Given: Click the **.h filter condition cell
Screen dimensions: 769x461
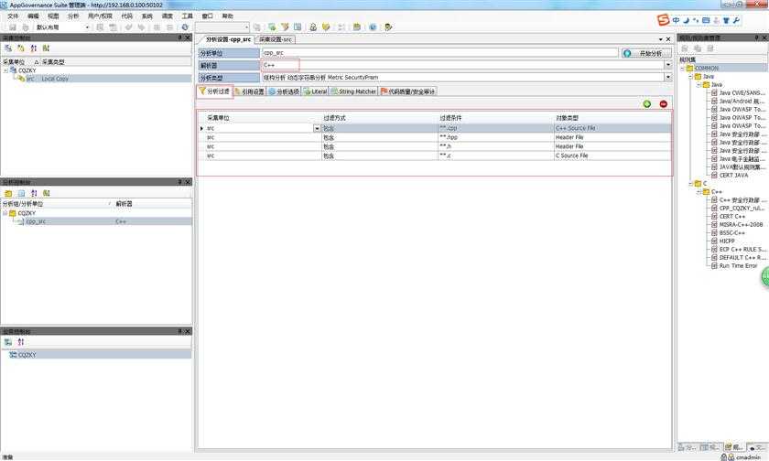Looking at the screenshot, I should click(495, 146).
